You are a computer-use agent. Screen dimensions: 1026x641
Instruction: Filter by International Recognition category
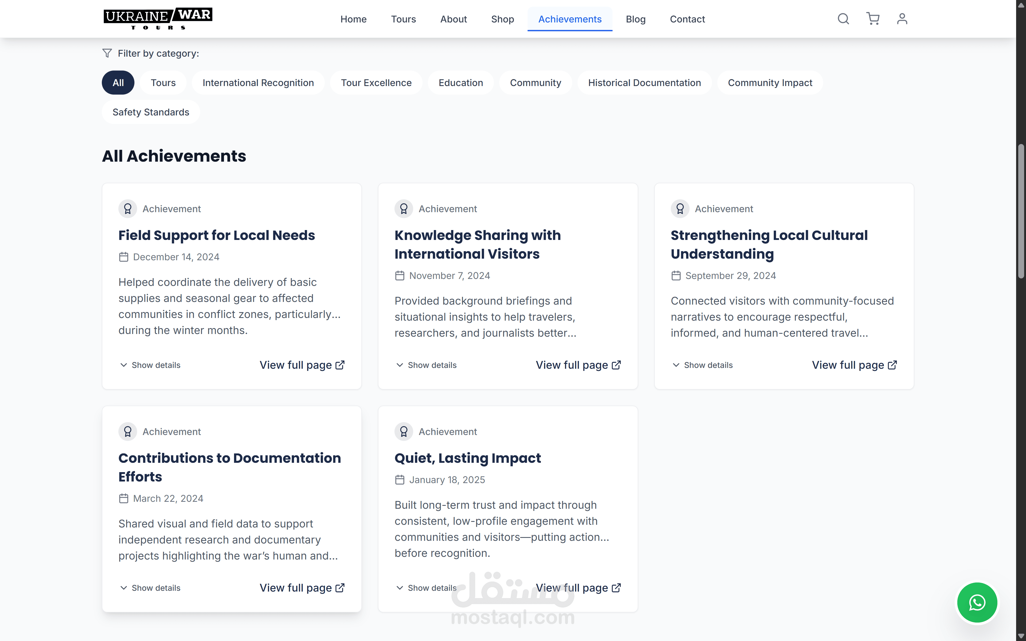point(258,83)
